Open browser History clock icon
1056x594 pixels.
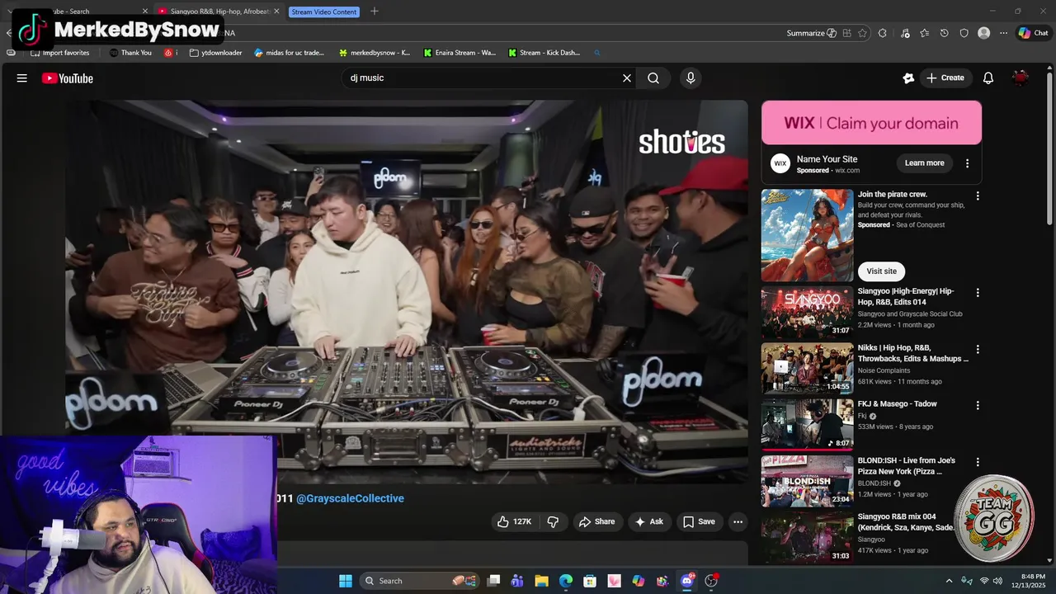click(x=944, y=33)
